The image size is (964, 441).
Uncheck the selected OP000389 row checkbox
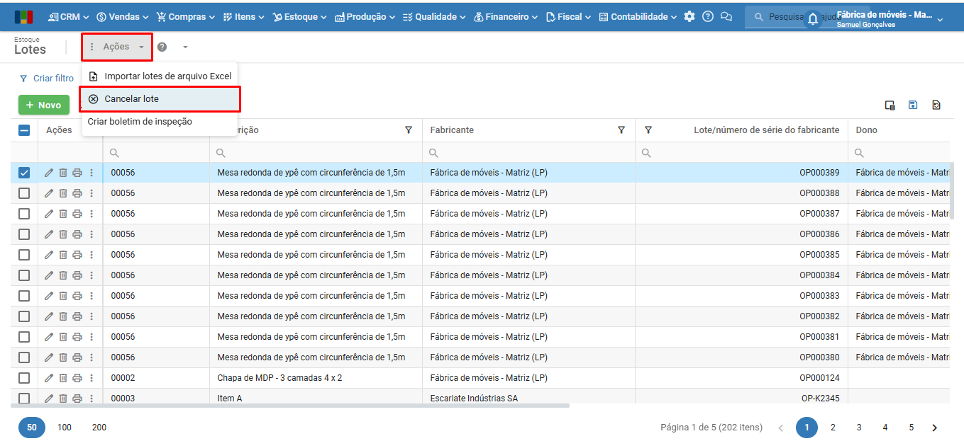point(24,173)
